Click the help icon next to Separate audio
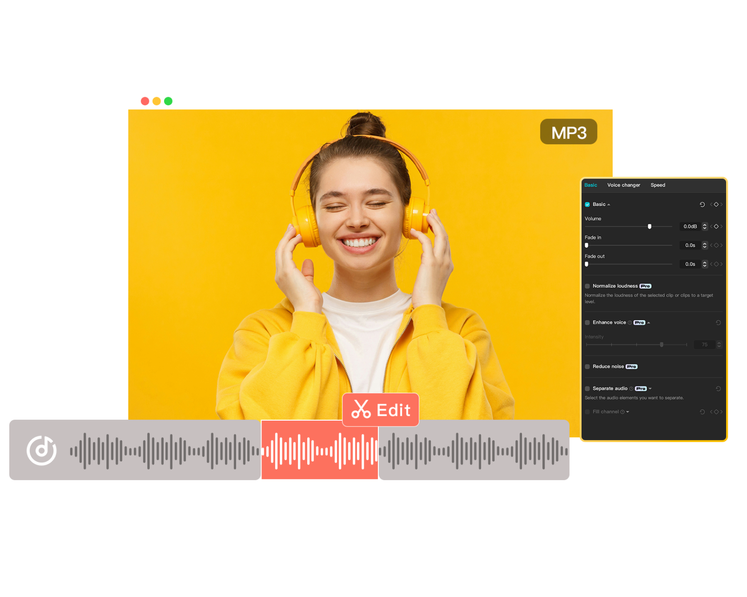Screen dimensions: 747x597 (631, 388)
